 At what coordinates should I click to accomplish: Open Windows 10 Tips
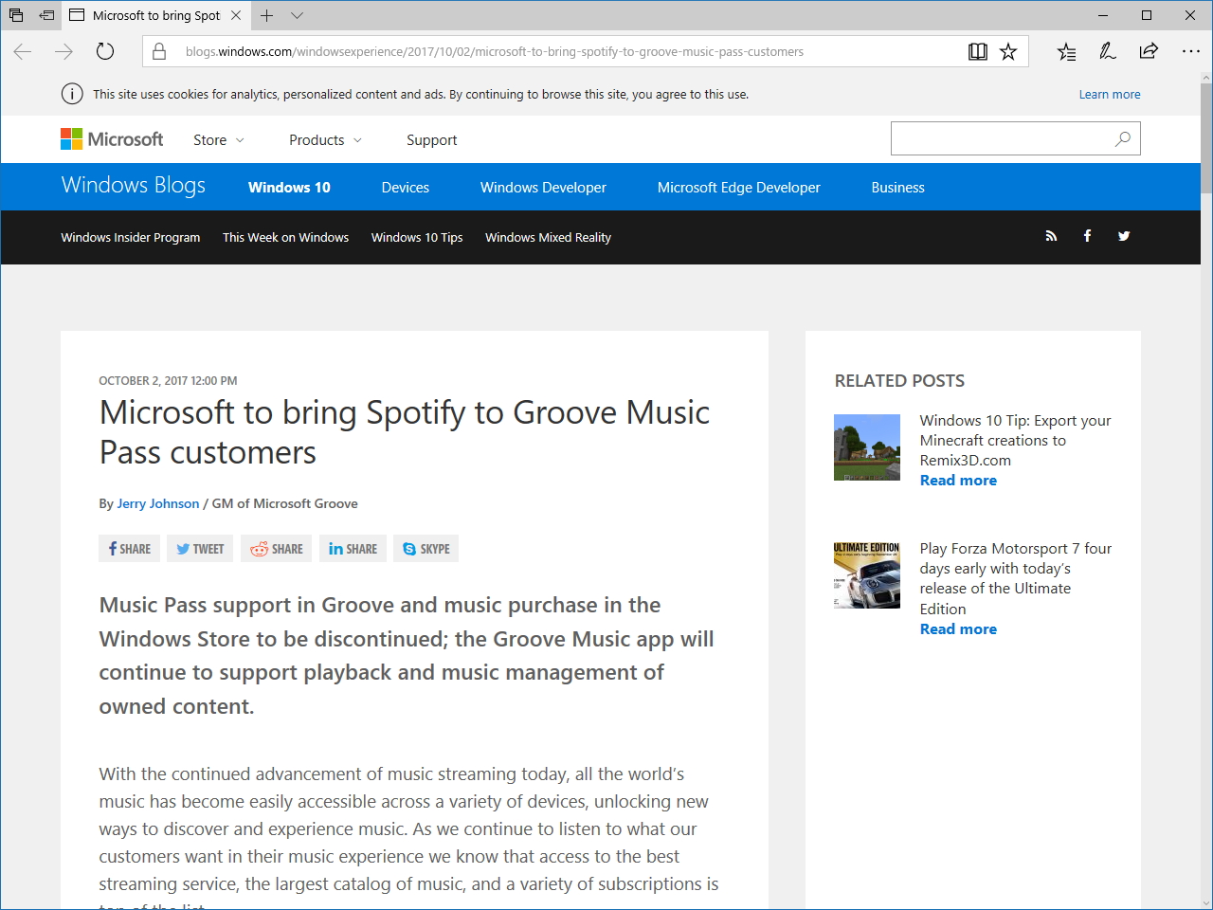pos(417,237)
